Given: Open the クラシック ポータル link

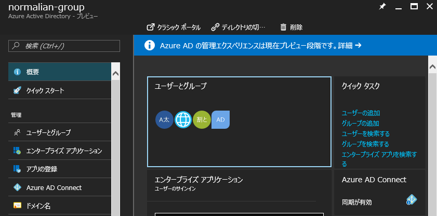Looking at the screenshot, I should [x=174, y=28].
